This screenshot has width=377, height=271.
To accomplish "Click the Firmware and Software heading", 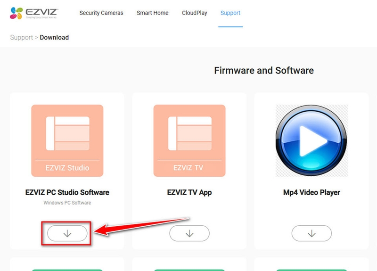I will tap(264, 70).
